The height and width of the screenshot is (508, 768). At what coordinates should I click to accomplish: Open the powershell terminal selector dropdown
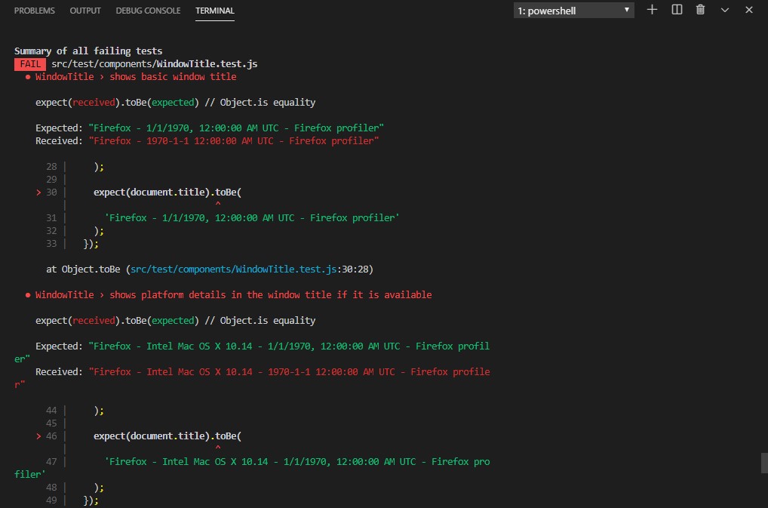point(573,11)
